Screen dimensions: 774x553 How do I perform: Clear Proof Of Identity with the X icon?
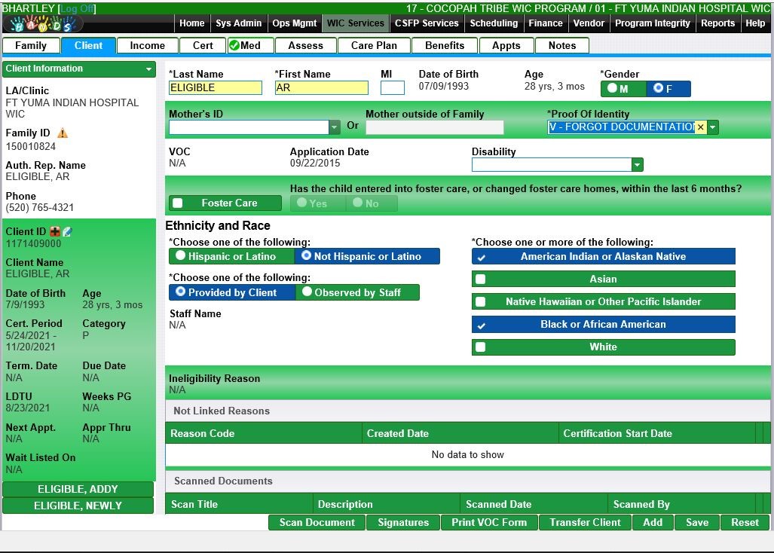[x=700, y=127]
